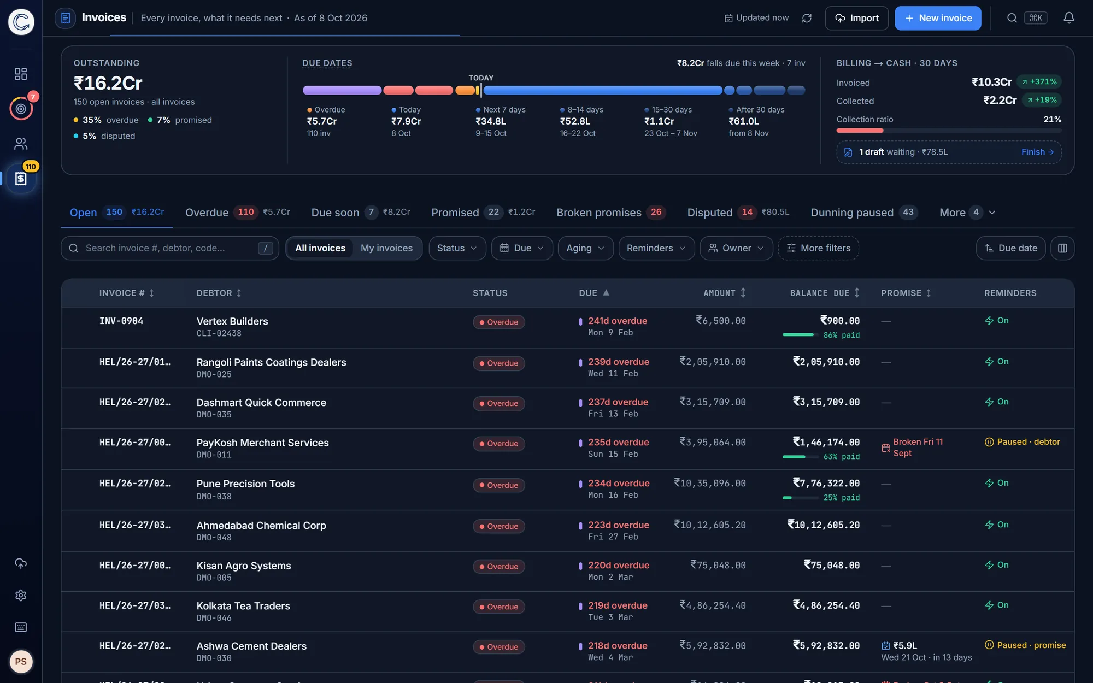Click the refresh icon beside Updated now
1093x683 pixels.
click(x=807, y=18)
